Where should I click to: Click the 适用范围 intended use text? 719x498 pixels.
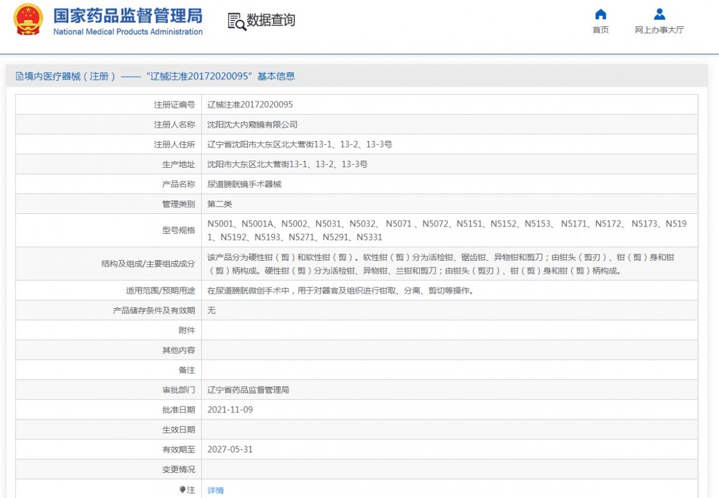point(340,291)
